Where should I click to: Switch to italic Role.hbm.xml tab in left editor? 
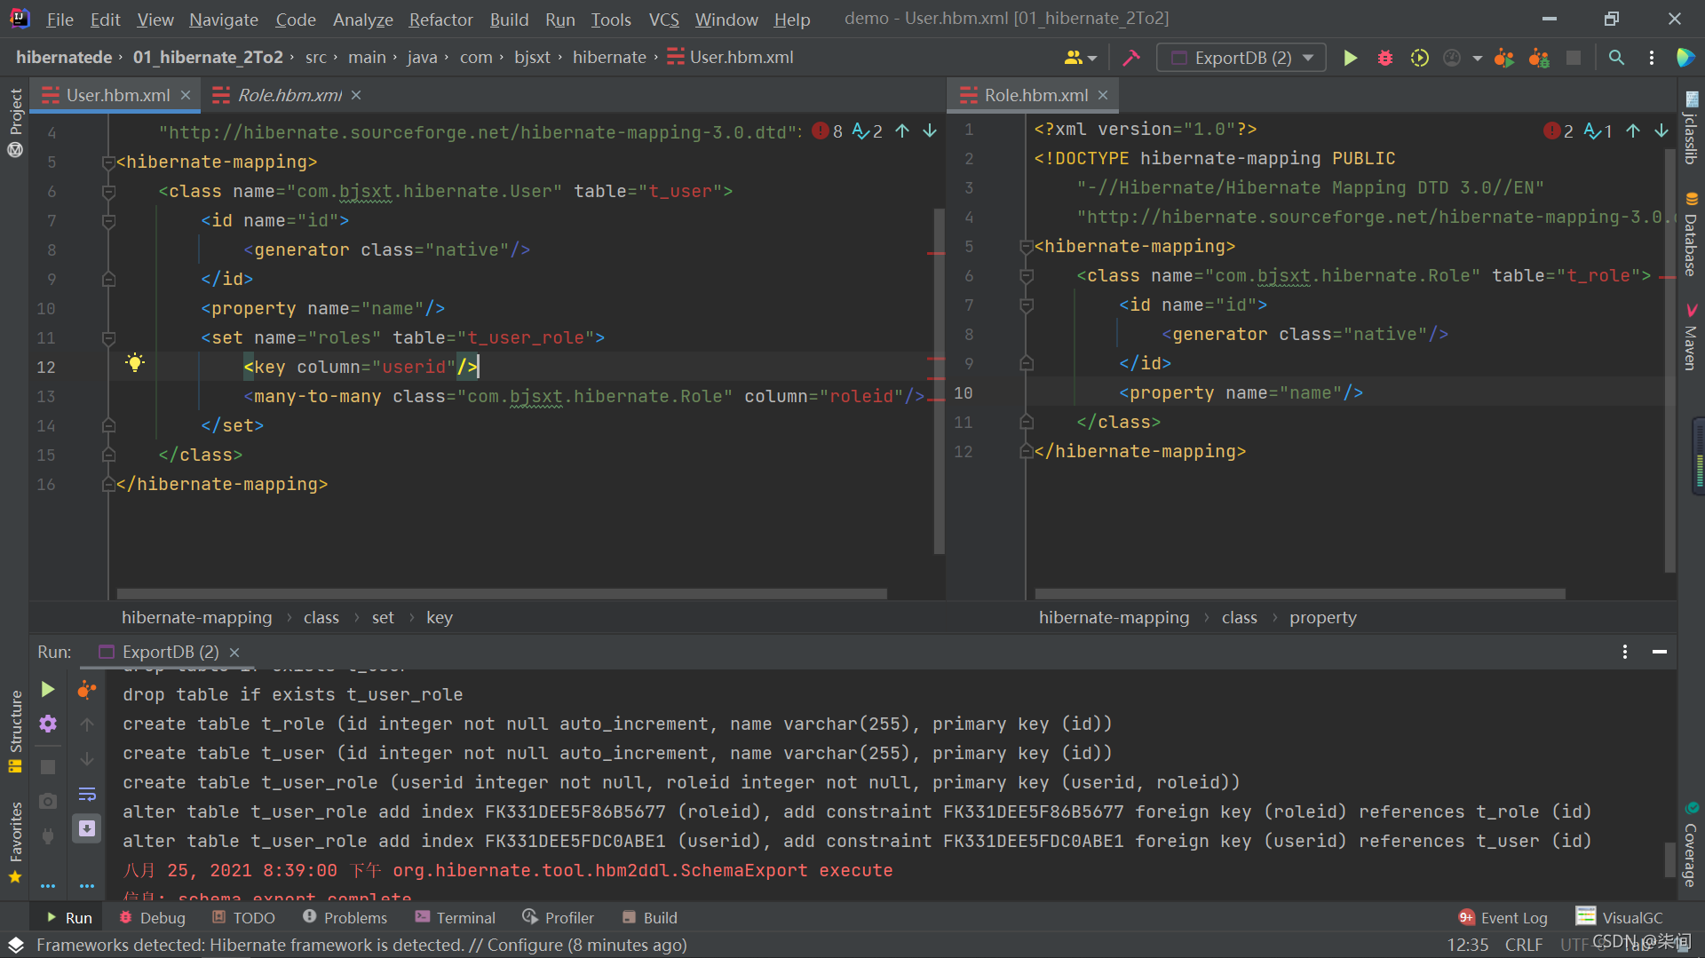(289, 95)
